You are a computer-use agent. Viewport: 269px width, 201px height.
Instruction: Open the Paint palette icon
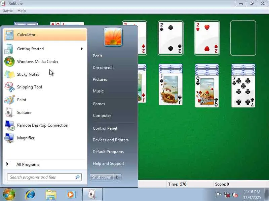coord(10,100)
